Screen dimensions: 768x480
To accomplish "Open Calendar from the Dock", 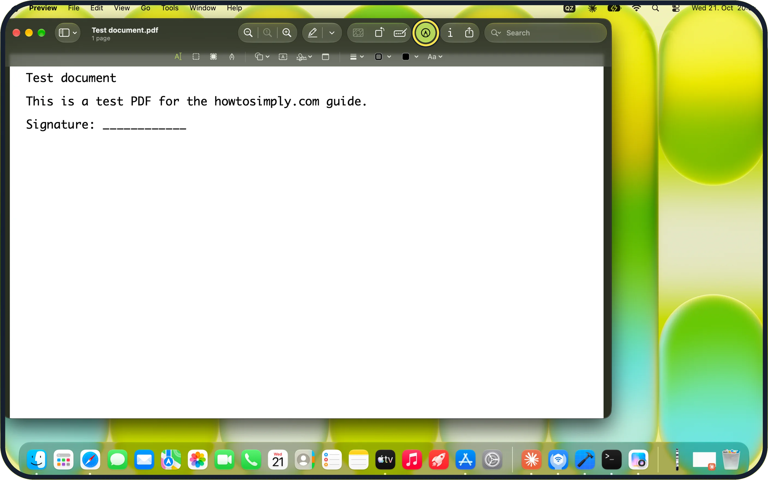I will coord(278,459).
